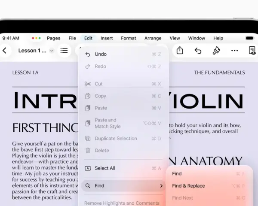
Task: Click the LESSON 1A header text
Action: point(25,73)
